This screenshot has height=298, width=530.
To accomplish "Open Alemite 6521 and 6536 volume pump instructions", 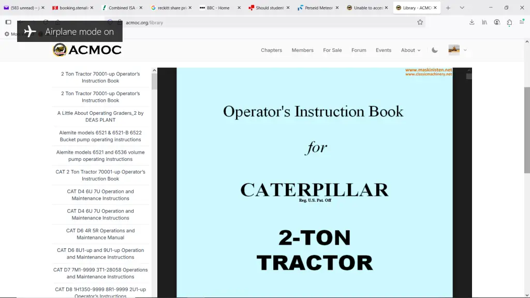I will [100, 156].
